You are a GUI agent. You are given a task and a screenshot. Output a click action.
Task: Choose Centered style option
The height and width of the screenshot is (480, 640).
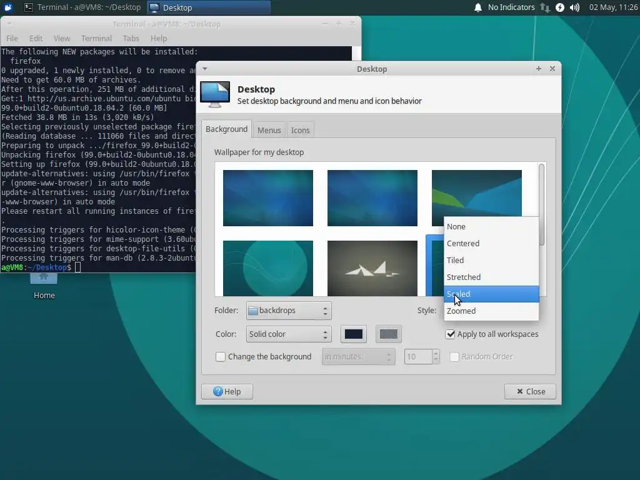click(491, 243)
